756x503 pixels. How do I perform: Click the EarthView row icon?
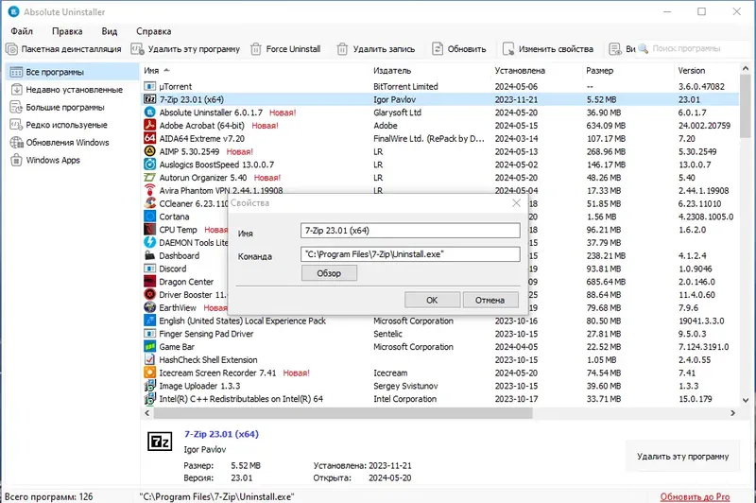(150, 307)
